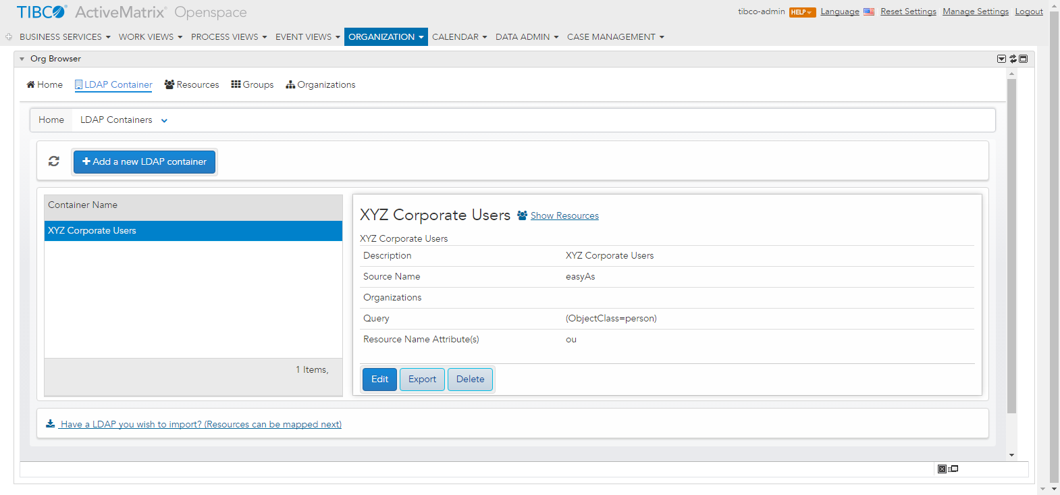Click the Logout link

[x=1029, y=11]
